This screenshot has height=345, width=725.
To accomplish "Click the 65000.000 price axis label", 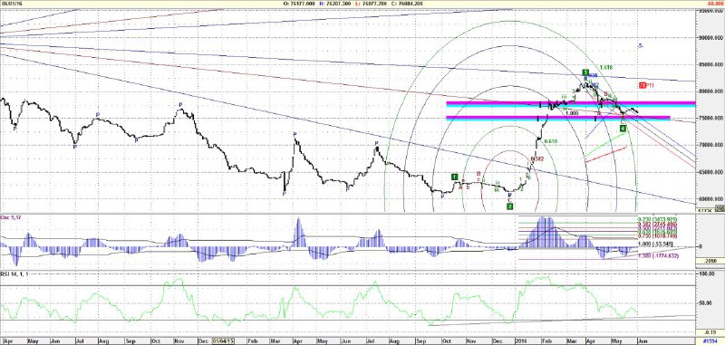I will [x=710, y=172].
